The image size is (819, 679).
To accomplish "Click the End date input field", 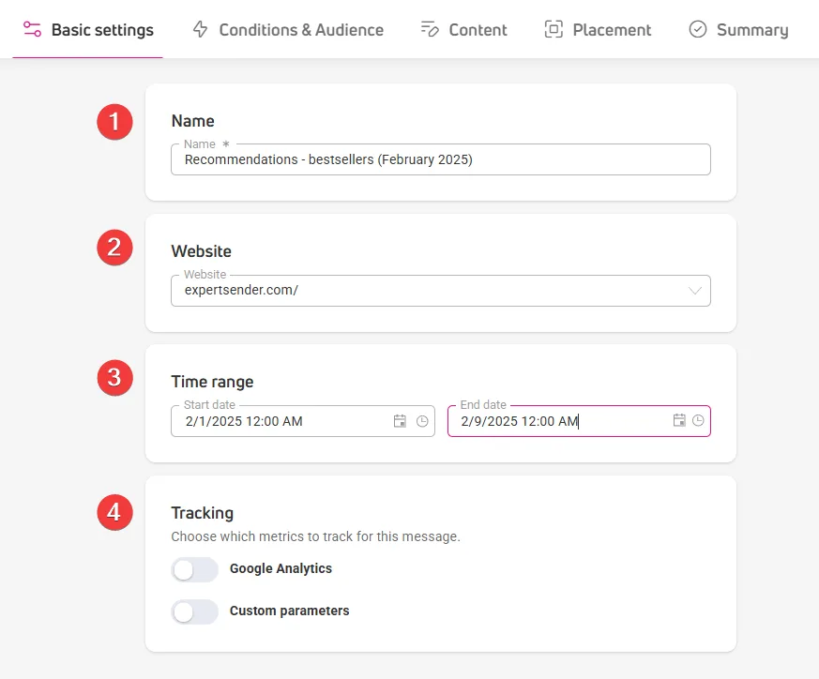I will pyautogui.click(x=579, y=421).
